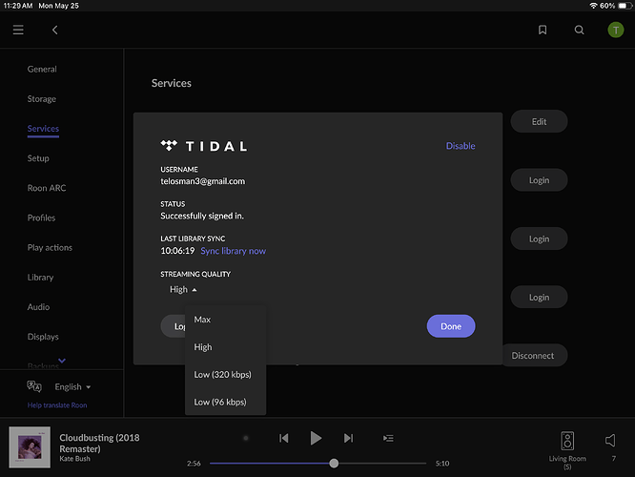Click the telosman3@gmail.com username text
Viewport: 635px width, 477px height.
[x=202, y=181]
